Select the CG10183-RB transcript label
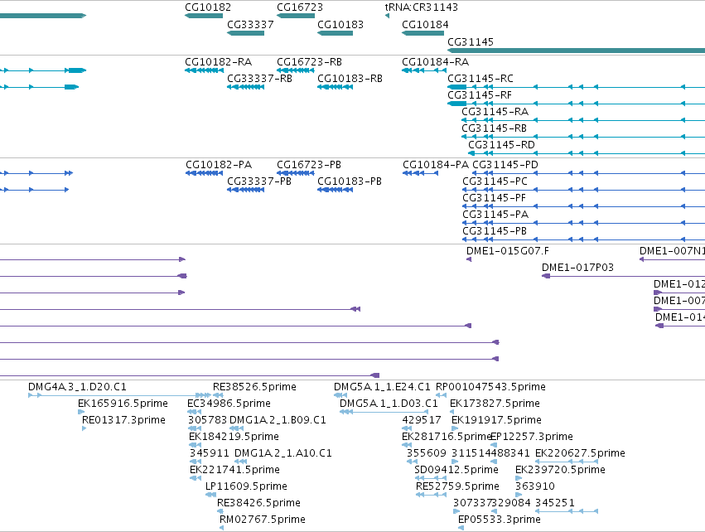This screenshot has width=705, height=532. point(350,79)
